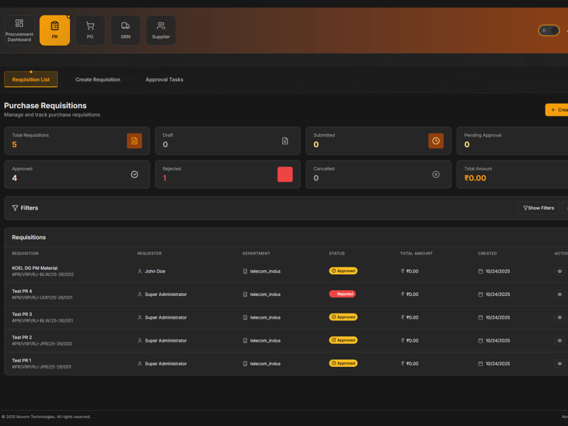
Task: Click the Filters funnel icon
Action: pyautogui.click(x=15, y=208)
